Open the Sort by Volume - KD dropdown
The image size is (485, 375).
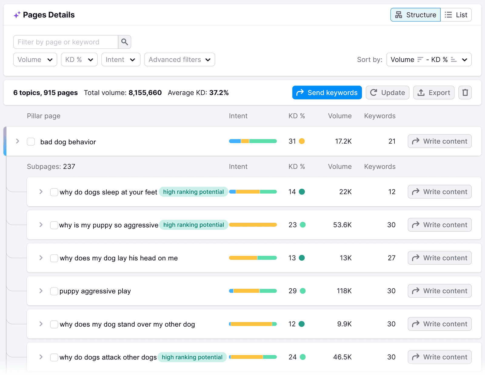(429, 60)
